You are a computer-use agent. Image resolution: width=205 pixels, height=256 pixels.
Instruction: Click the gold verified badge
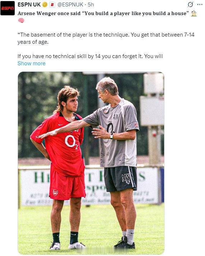click(x=45, y=5)
